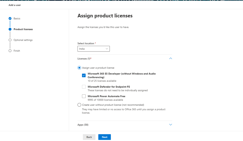Click 'These licenses do not need to be individually assigned'
The image size is (243, 141).
[x=118, y=90]
